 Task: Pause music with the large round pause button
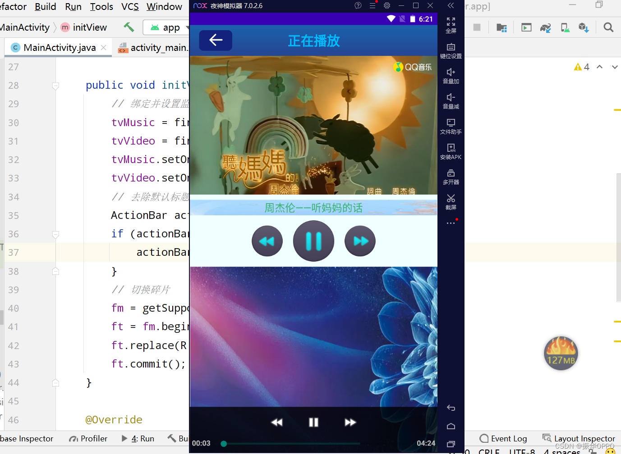(x=313, y=241)
